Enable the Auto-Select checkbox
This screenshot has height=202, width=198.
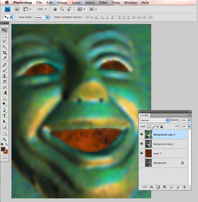17,17
